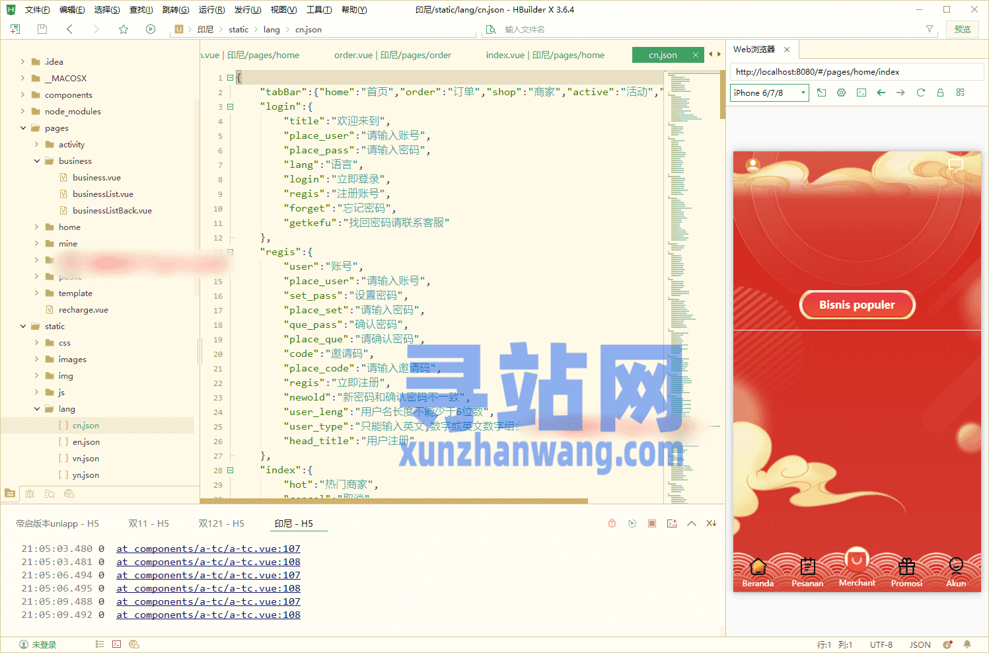Click the bug debug icon in console
The image size is (989, 653).
[612, 523]
